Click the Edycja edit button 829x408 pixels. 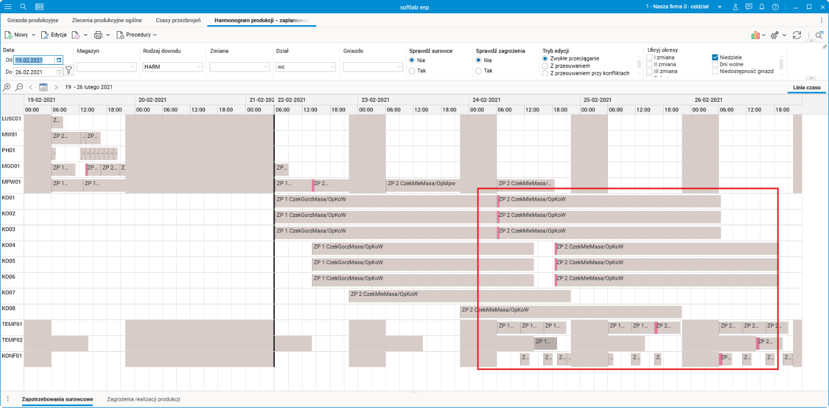54,35
